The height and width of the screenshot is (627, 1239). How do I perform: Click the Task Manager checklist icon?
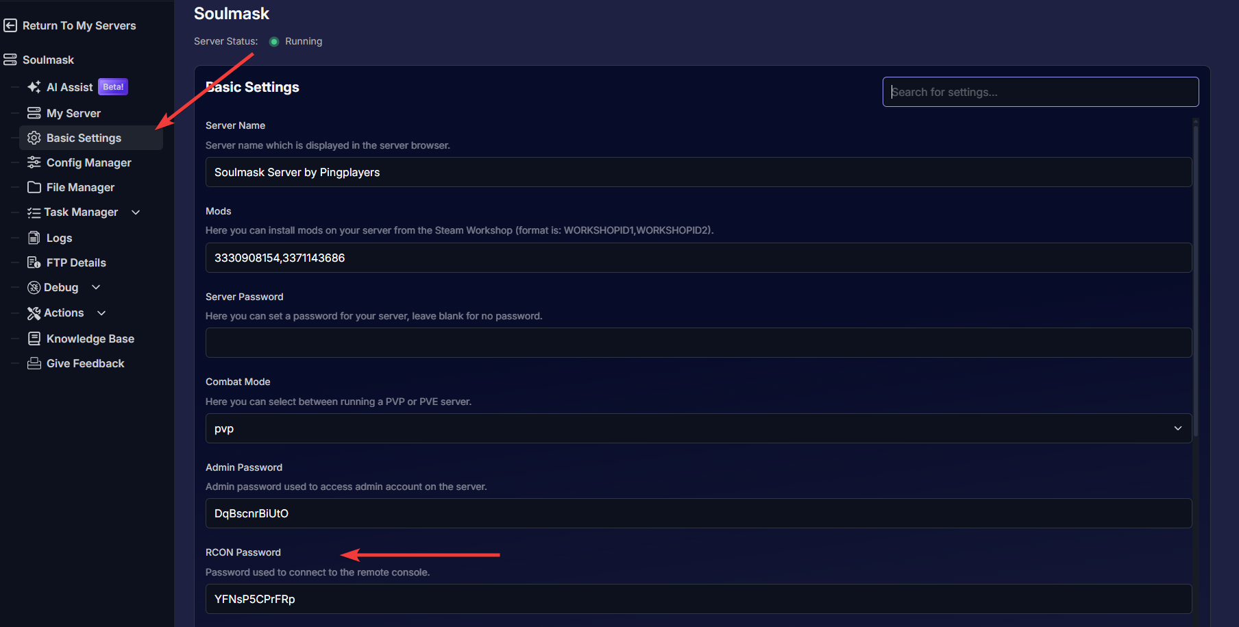[x=34, y=212]
